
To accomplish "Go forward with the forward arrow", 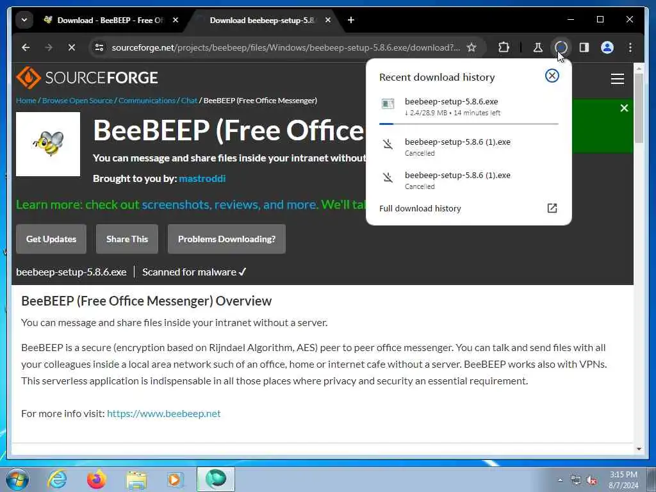I will point(49,47).
